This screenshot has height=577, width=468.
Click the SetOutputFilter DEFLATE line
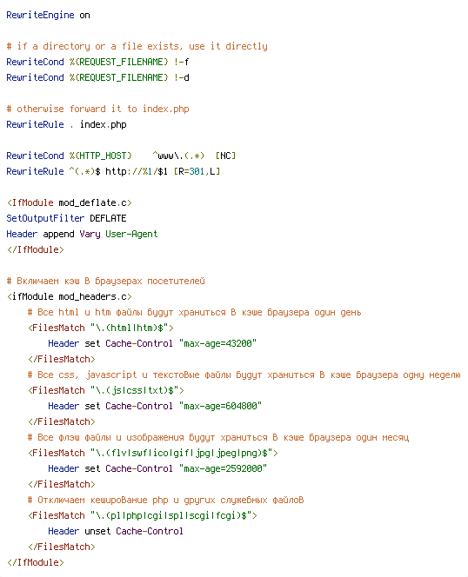point(66,218)
